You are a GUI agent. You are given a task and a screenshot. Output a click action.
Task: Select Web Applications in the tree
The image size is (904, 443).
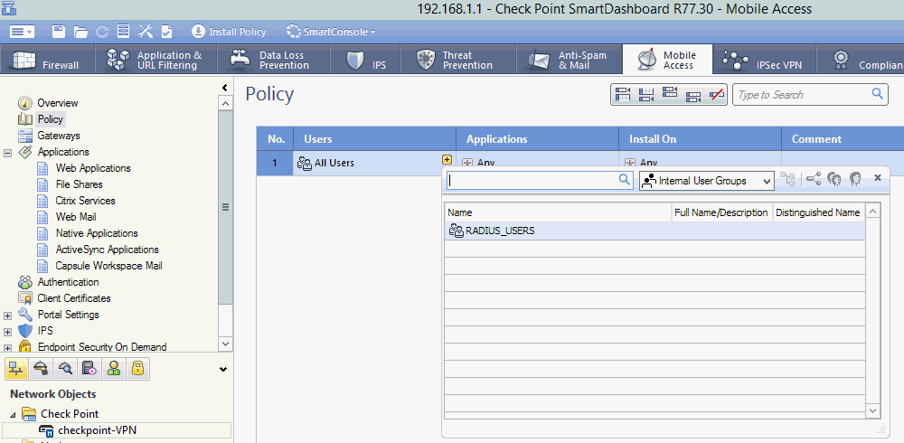(x=93, y=168)
